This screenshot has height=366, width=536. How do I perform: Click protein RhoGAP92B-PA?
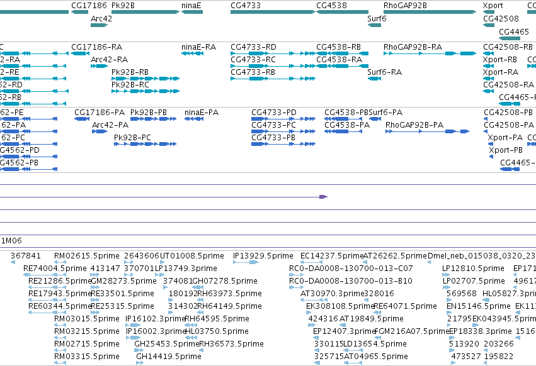414,125
